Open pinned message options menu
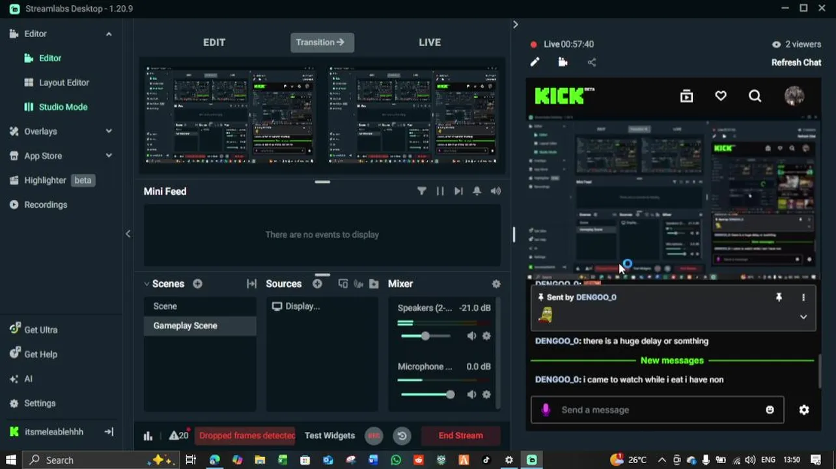The height and width of the screenshot is (469, 836). [803, 297]
